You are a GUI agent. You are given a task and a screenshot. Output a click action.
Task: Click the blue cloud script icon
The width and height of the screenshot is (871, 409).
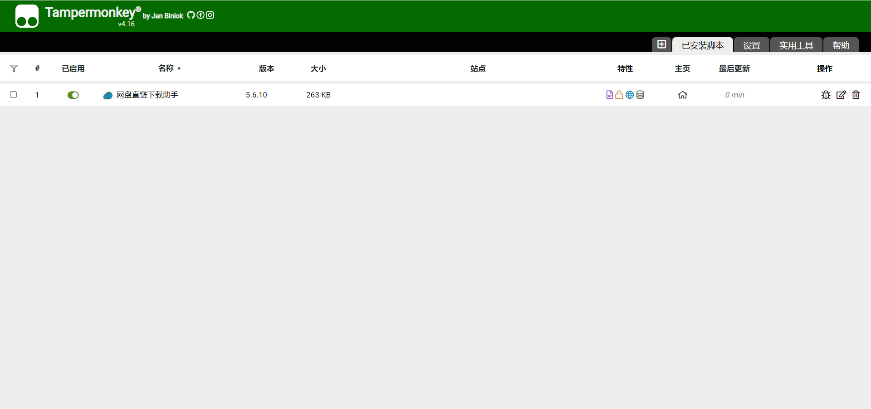coord(108,95)
